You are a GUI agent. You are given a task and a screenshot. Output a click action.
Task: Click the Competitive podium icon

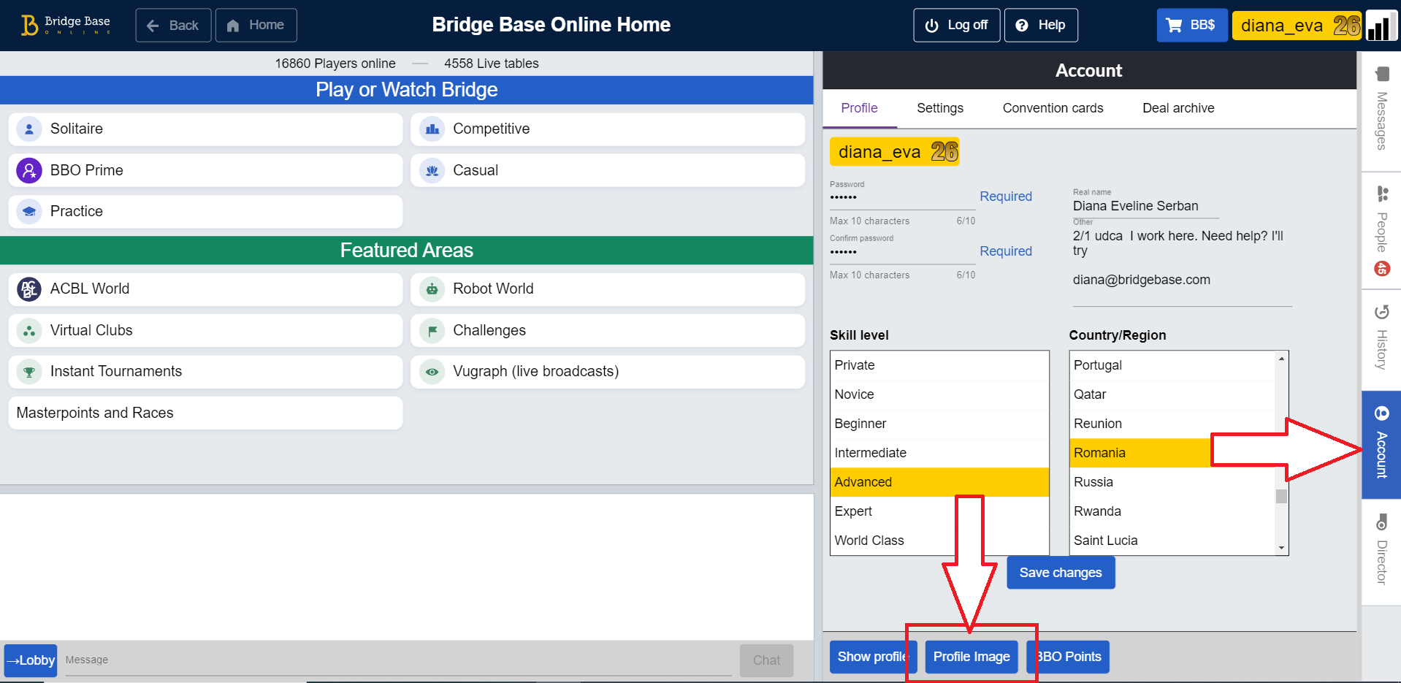point(432,129)
